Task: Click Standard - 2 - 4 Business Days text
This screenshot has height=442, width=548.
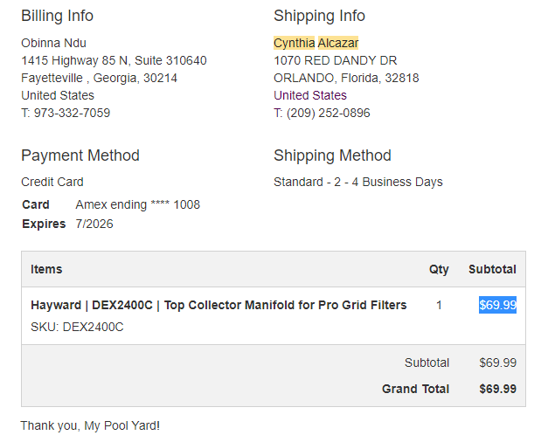Action: tap(357, 182)
